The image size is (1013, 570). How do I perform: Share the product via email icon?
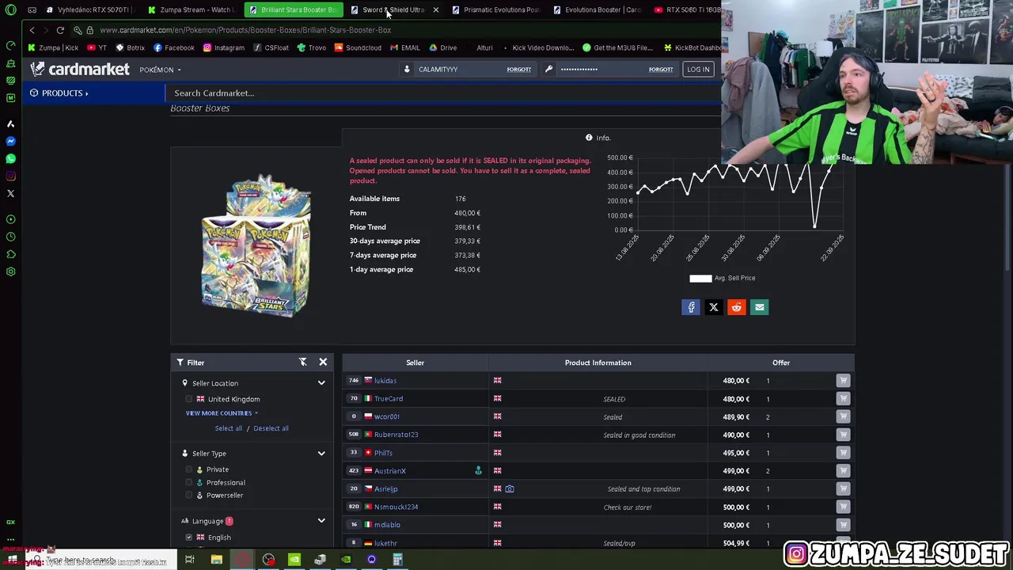[x=759, y=307]
